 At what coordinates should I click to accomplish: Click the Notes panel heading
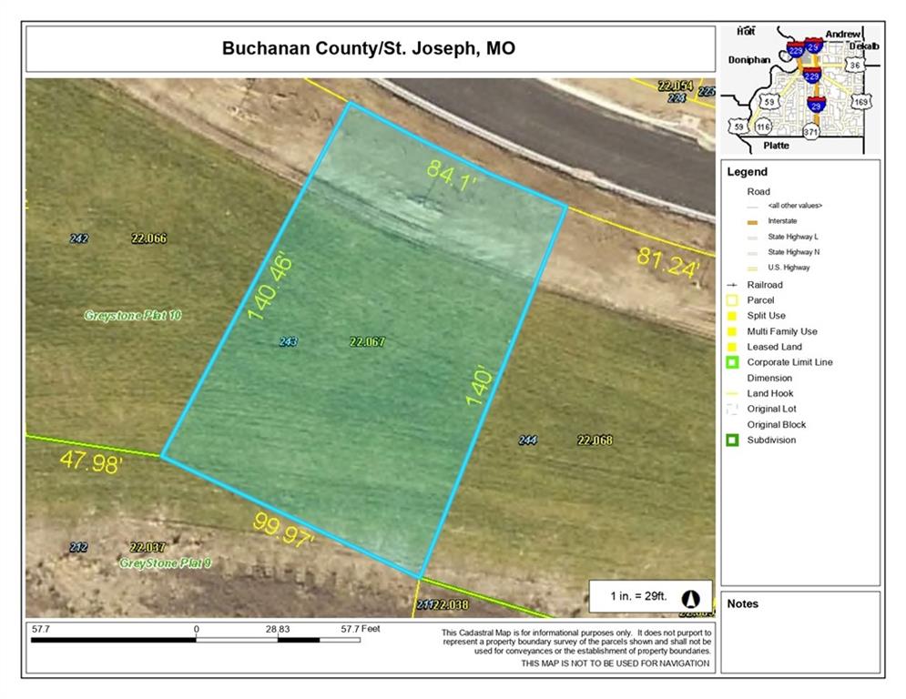click(742, 603)
